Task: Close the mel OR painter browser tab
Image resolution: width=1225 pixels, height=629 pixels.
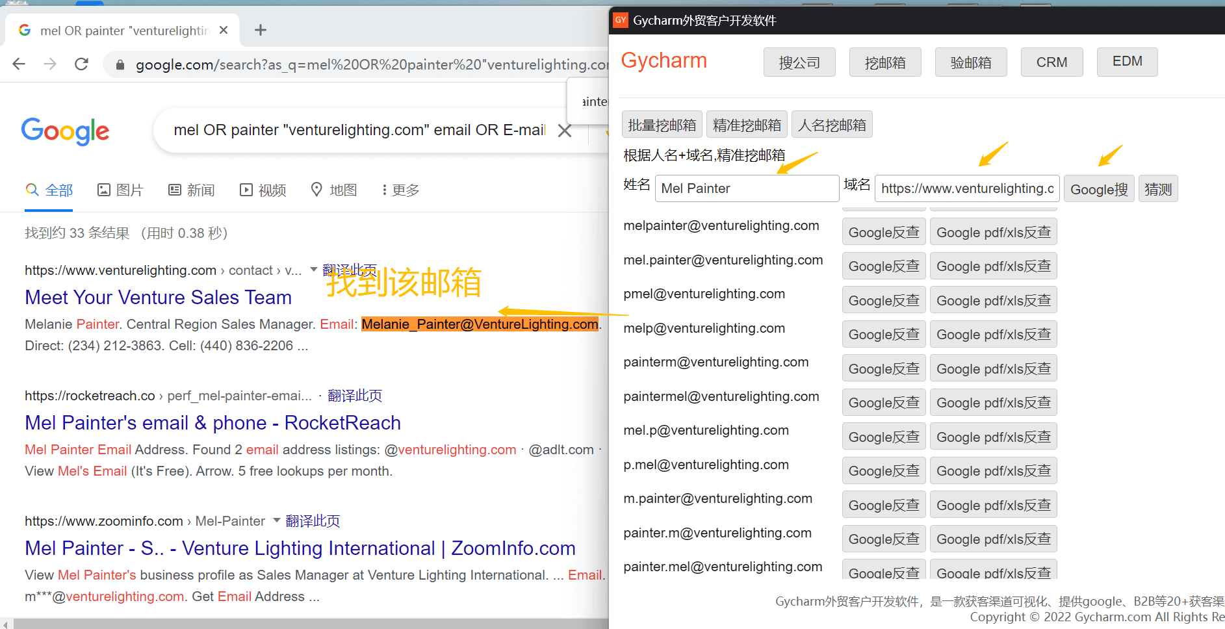Action: (x=224, y=30)
